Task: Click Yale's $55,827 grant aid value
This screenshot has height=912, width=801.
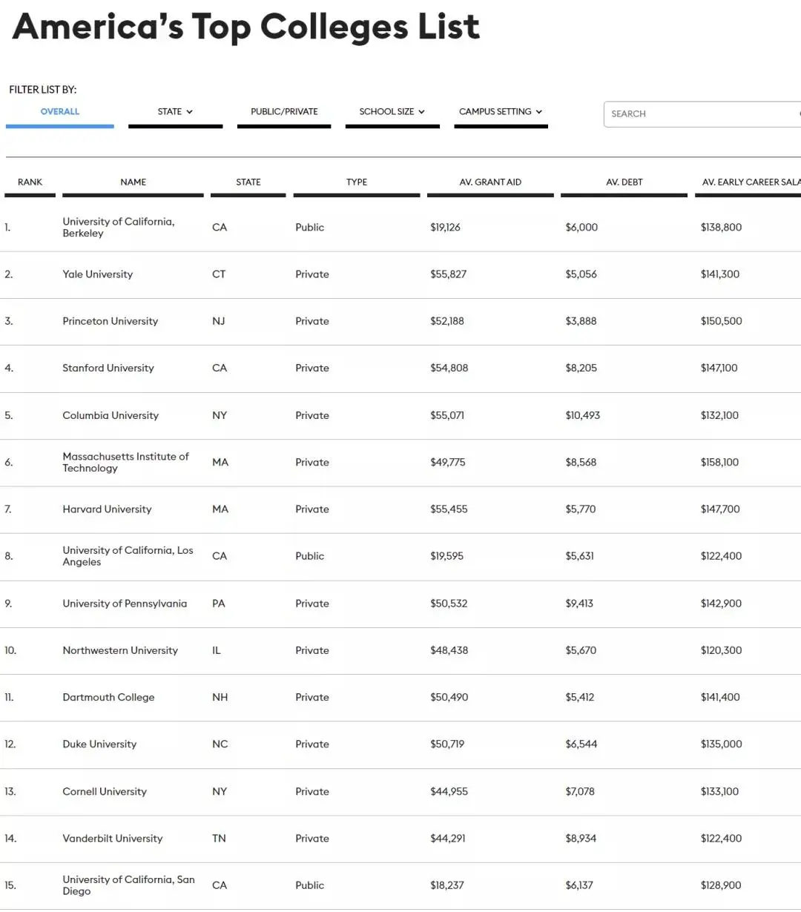Action: [449, 274]
